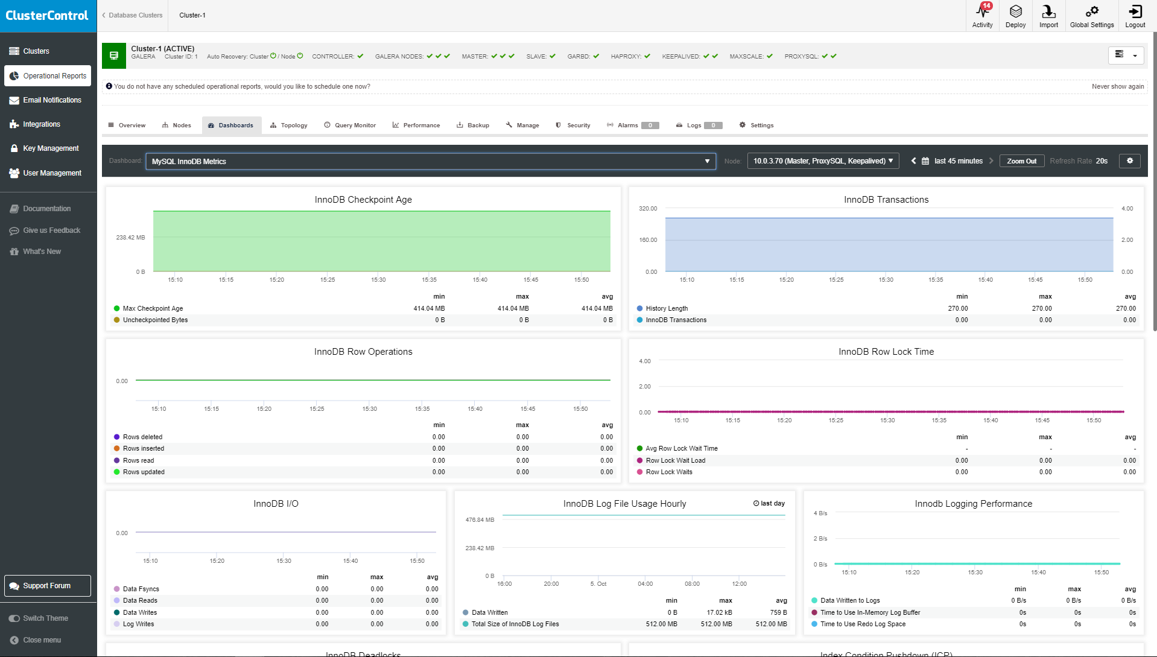Switch to the Topology tab
This screenshot has width=1157, height=657.
click(x=288, y=125)
